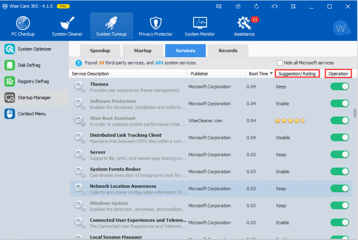Click the PRO badge in title bar
The height and width of the screenshot is (240, 358).
point(63,6)
